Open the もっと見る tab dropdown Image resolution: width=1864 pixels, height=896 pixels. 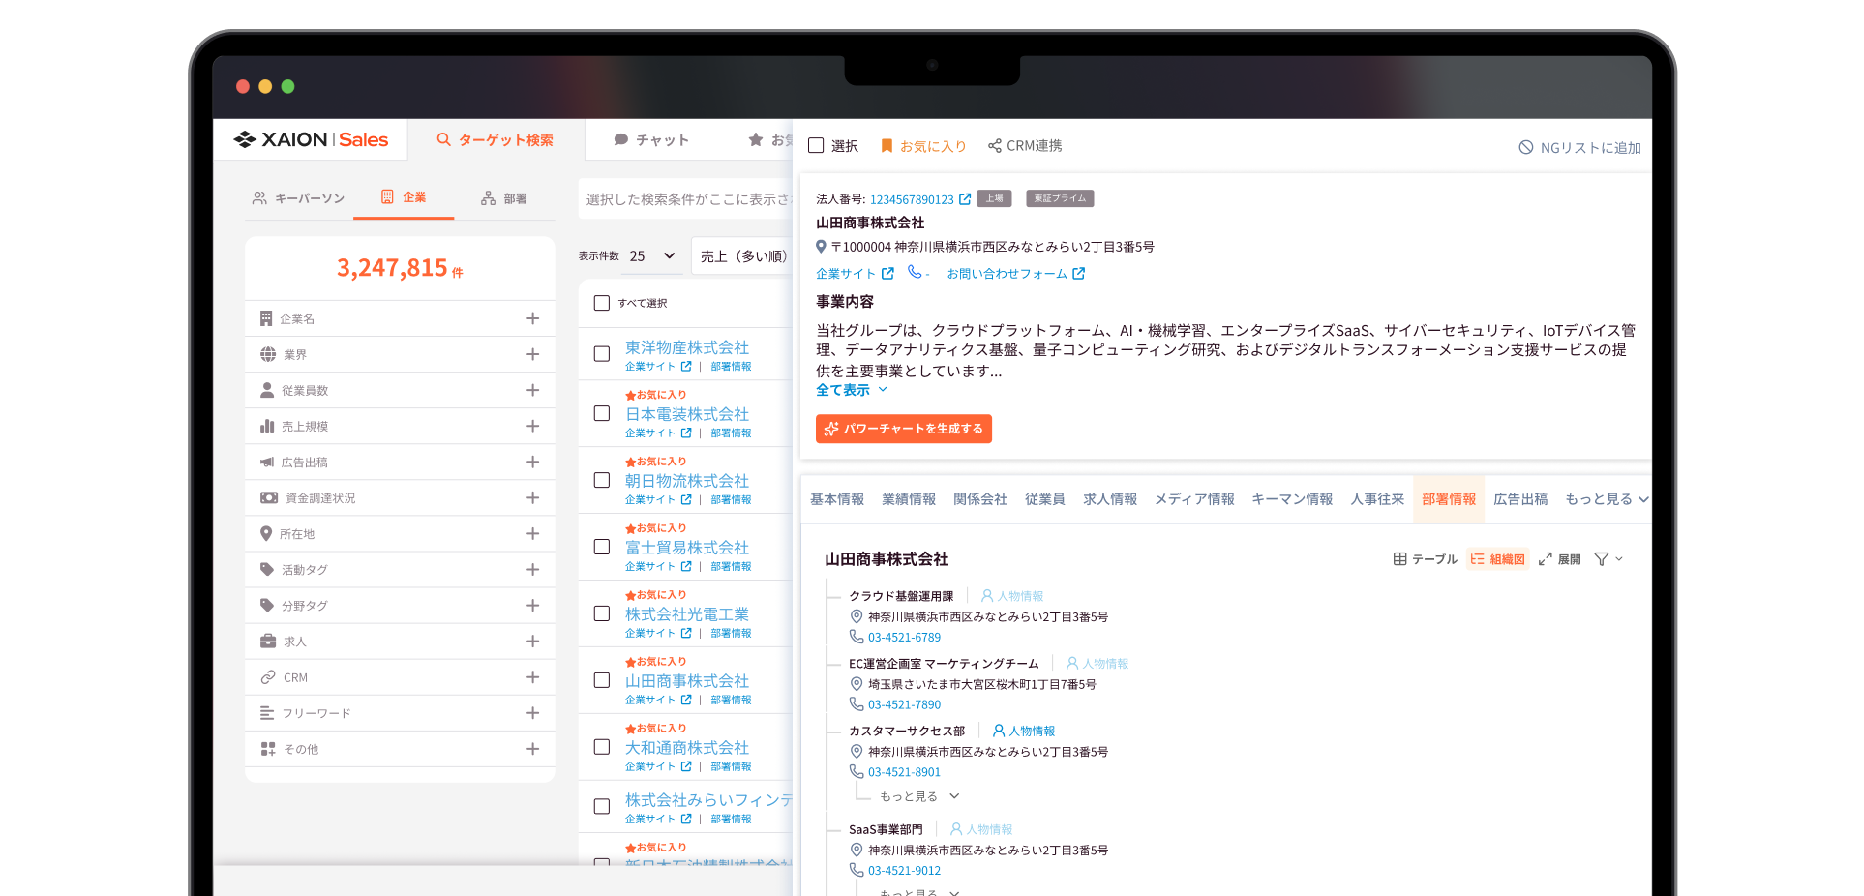(1608, 499)
